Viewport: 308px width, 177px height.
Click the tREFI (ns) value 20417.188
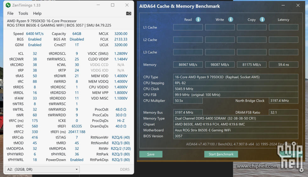coord(77,132)
